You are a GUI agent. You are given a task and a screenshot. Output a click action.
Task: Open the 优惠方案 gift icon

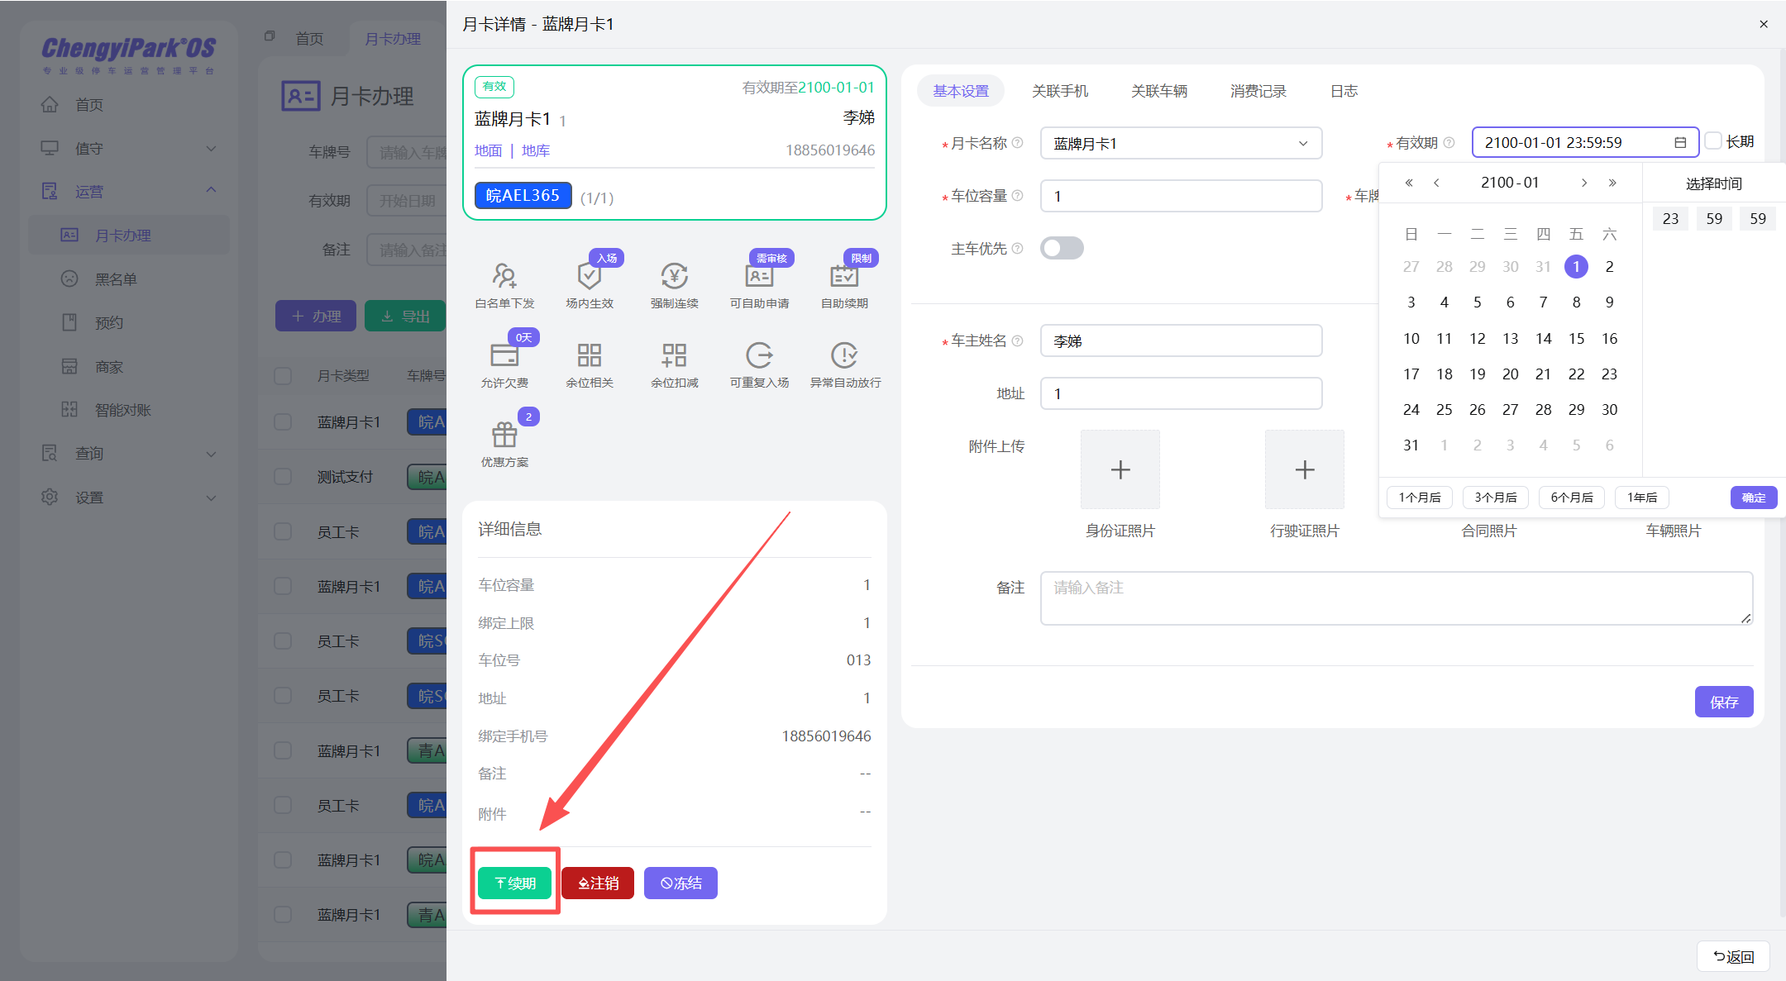tap(504, 435)
